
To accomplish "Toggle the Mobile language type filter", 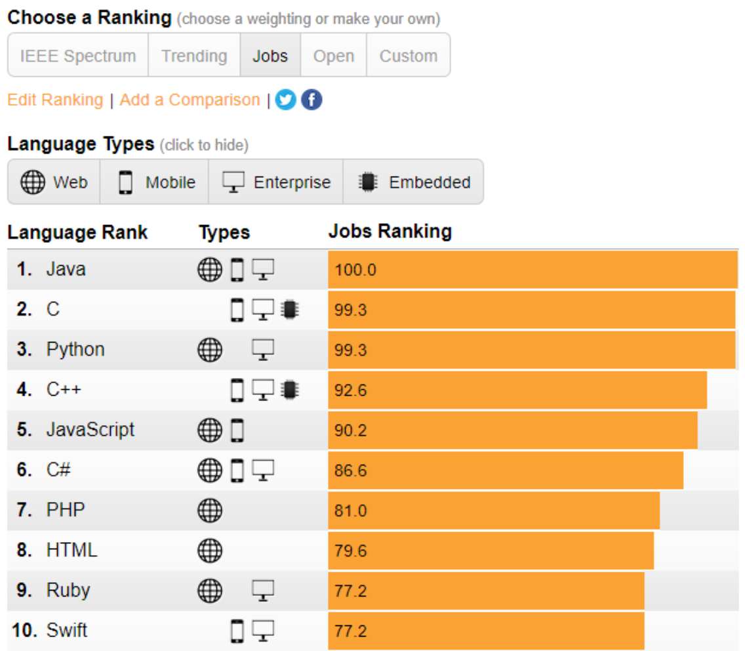I will pyautogui.click(x=155, y=182).
